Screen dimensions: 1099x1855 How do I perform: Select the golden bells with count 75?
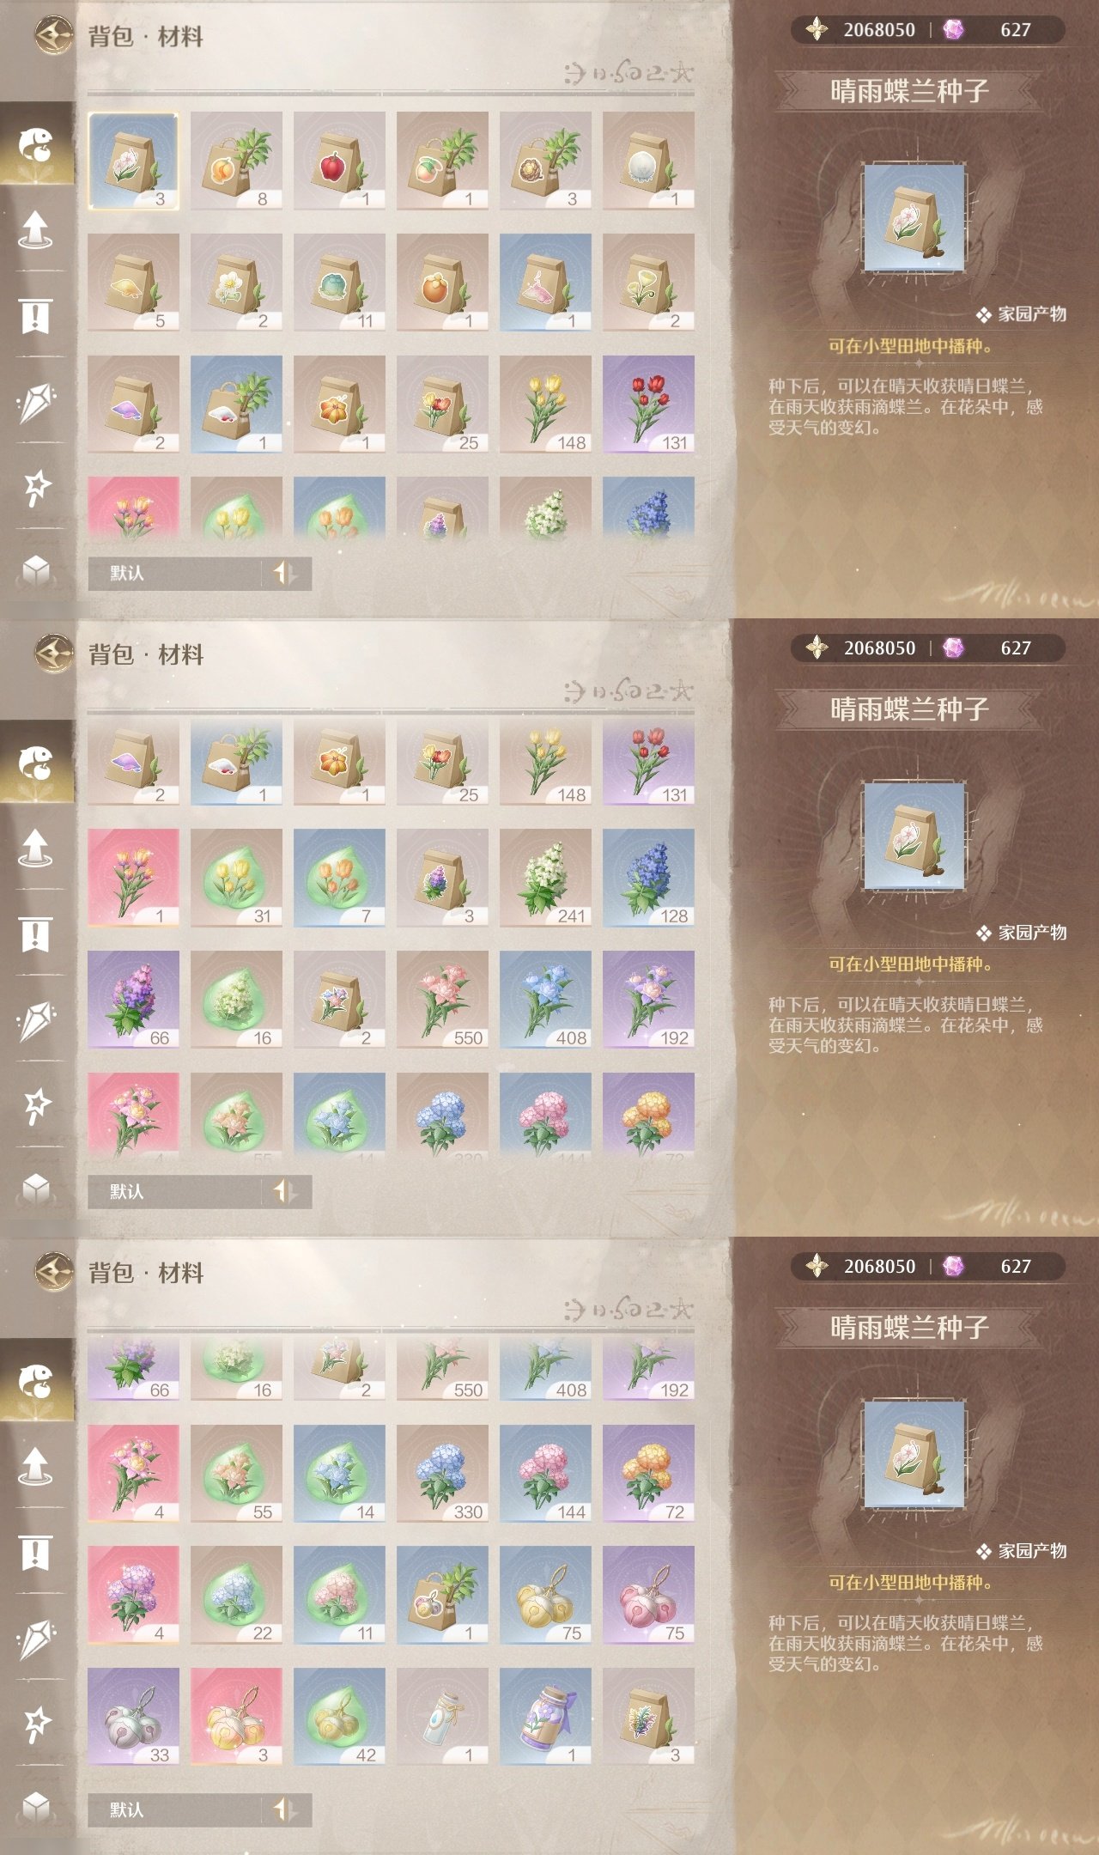[545, 1595]
